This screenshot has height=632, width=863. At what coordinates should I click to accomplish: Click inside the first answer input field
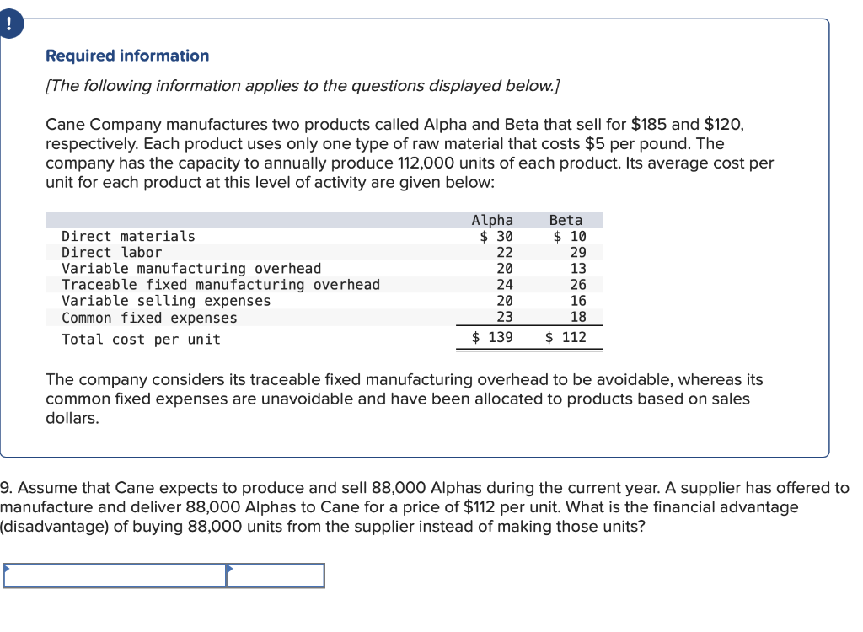[x=114, y=576]
